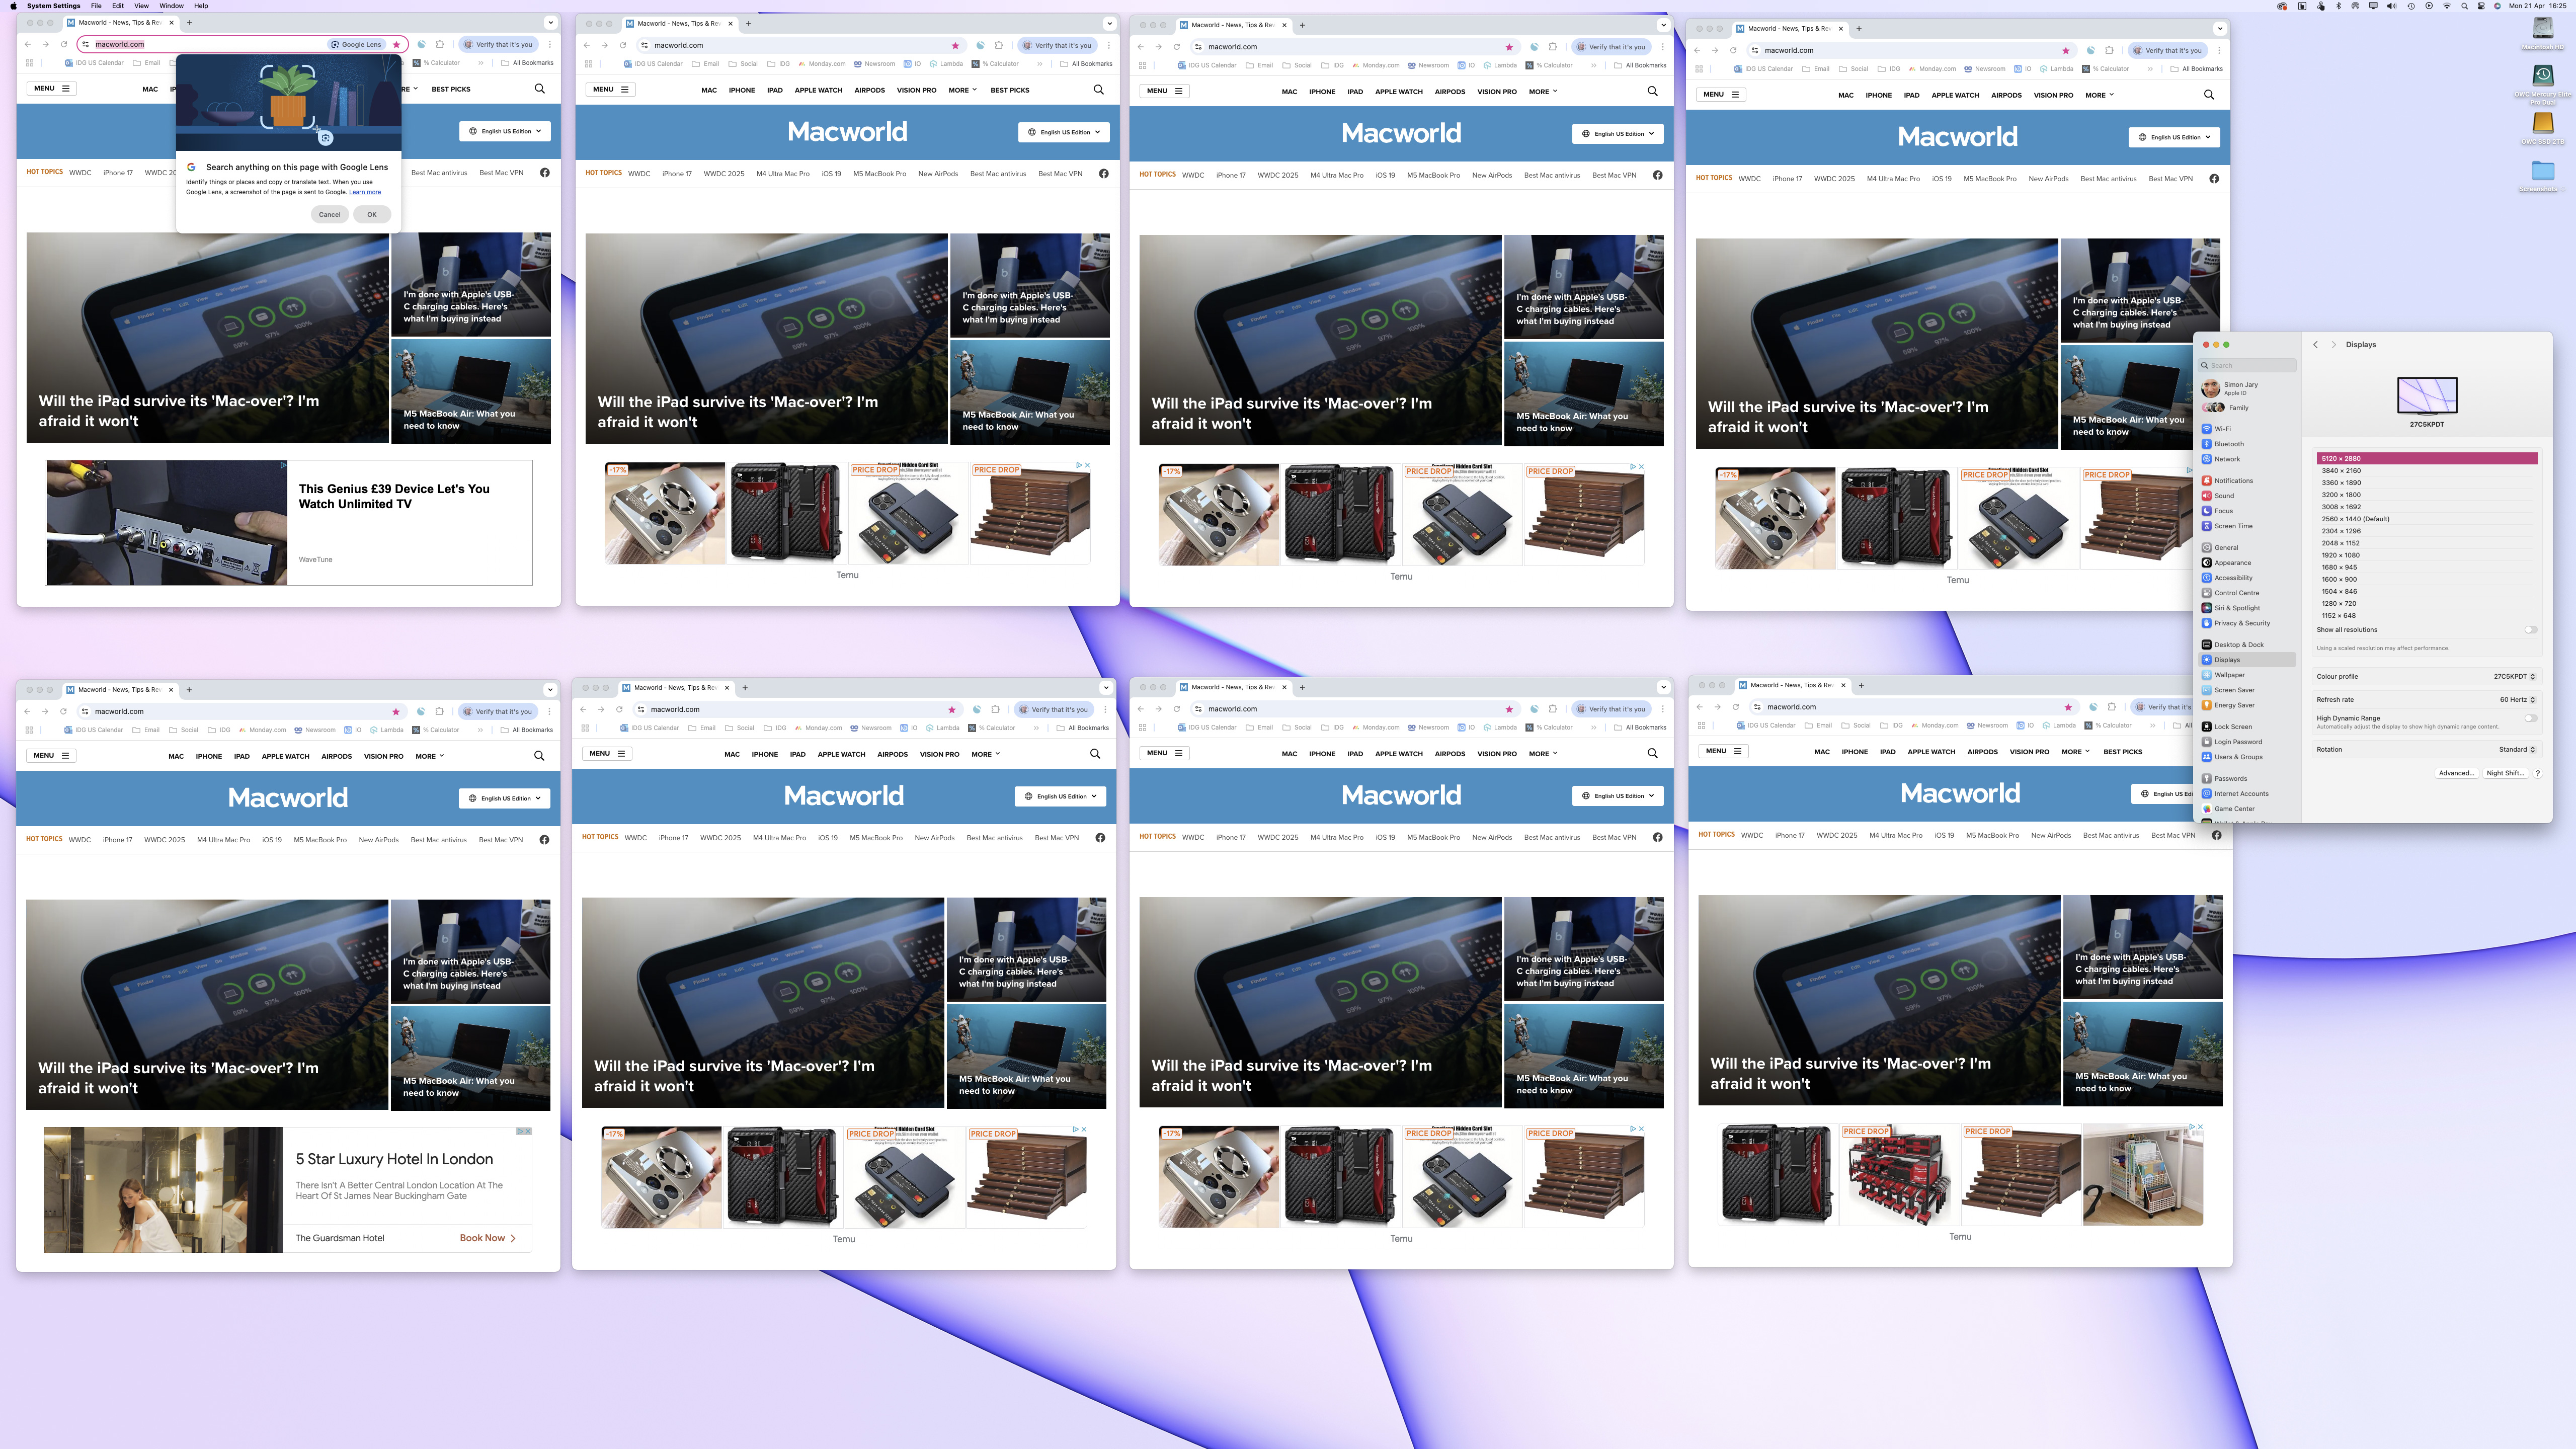The height and width of the screenshot is (1449, 2576).
Task: Click the Macworld search magnifier icon
Action: (x=539, y=88)
